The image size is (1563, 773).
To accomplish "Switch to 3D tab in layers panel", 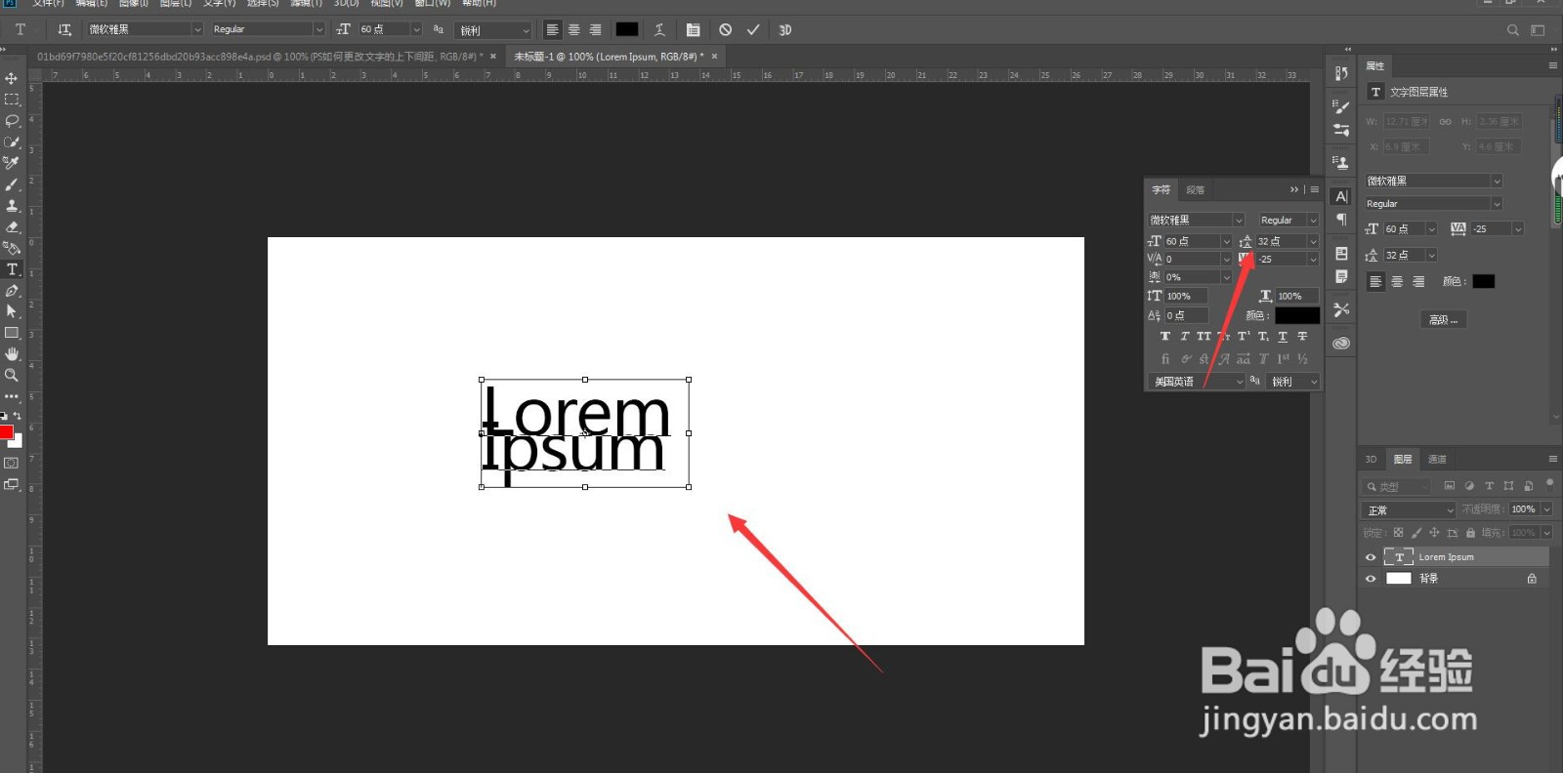I will pos(1371,459).
